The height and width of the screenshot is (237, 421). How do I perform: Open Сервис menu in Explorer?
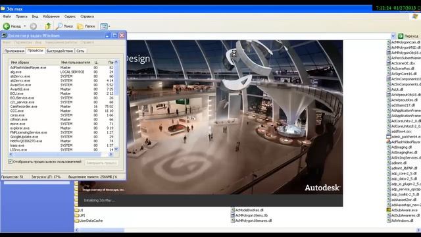70,16
